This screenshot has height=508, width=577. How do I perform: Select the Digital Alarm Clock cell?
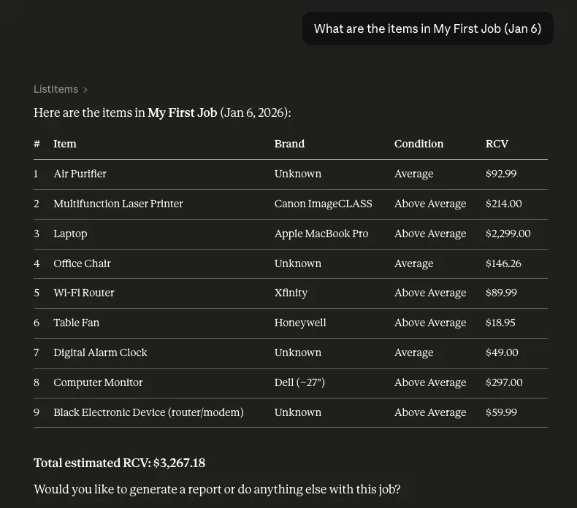tap(100, 353)
